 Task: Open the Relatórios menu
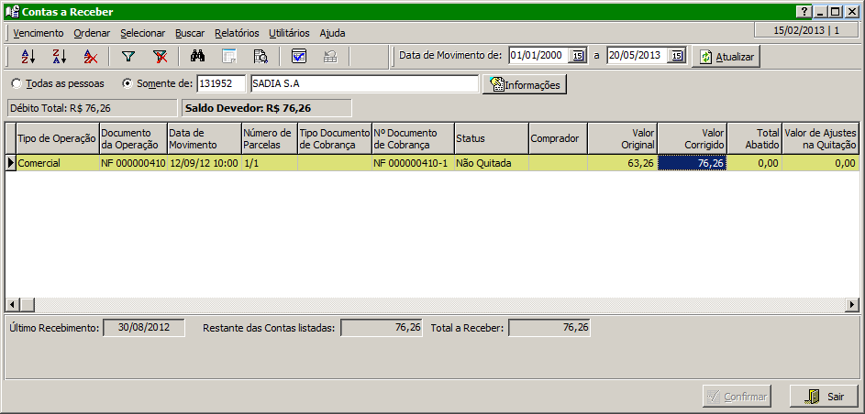[237, 32]
